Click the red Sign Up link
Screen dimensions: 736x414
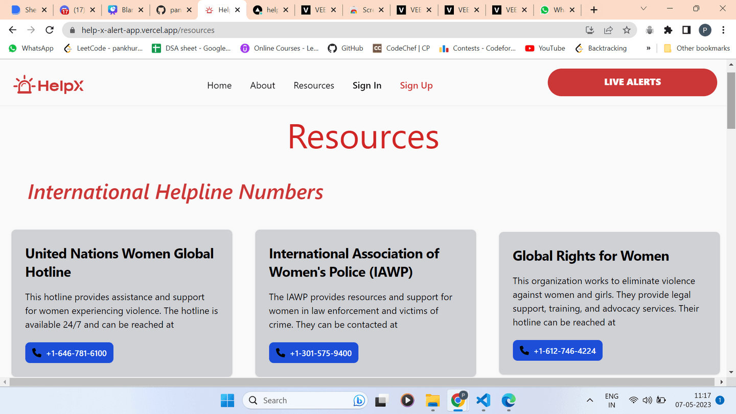point(416,85)
